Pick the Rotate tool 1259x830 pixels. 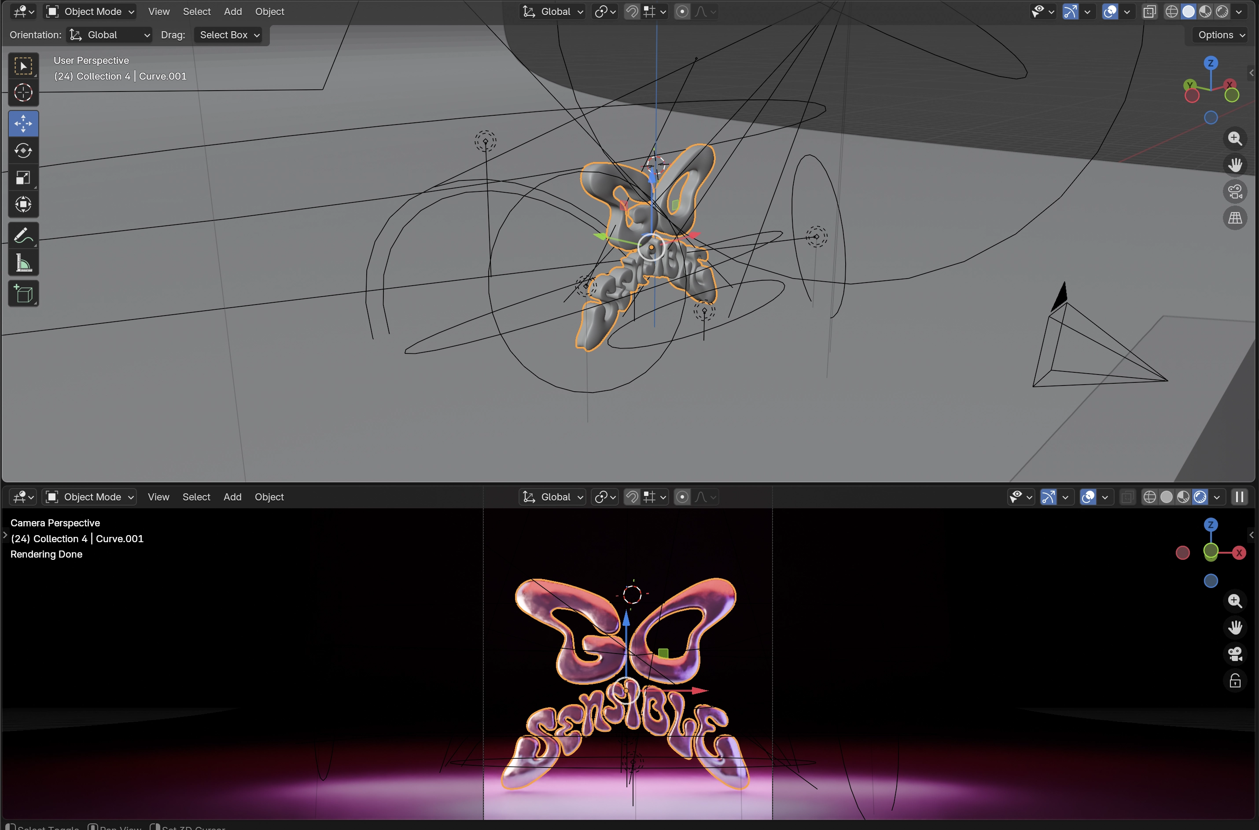(x=23, y=151)
